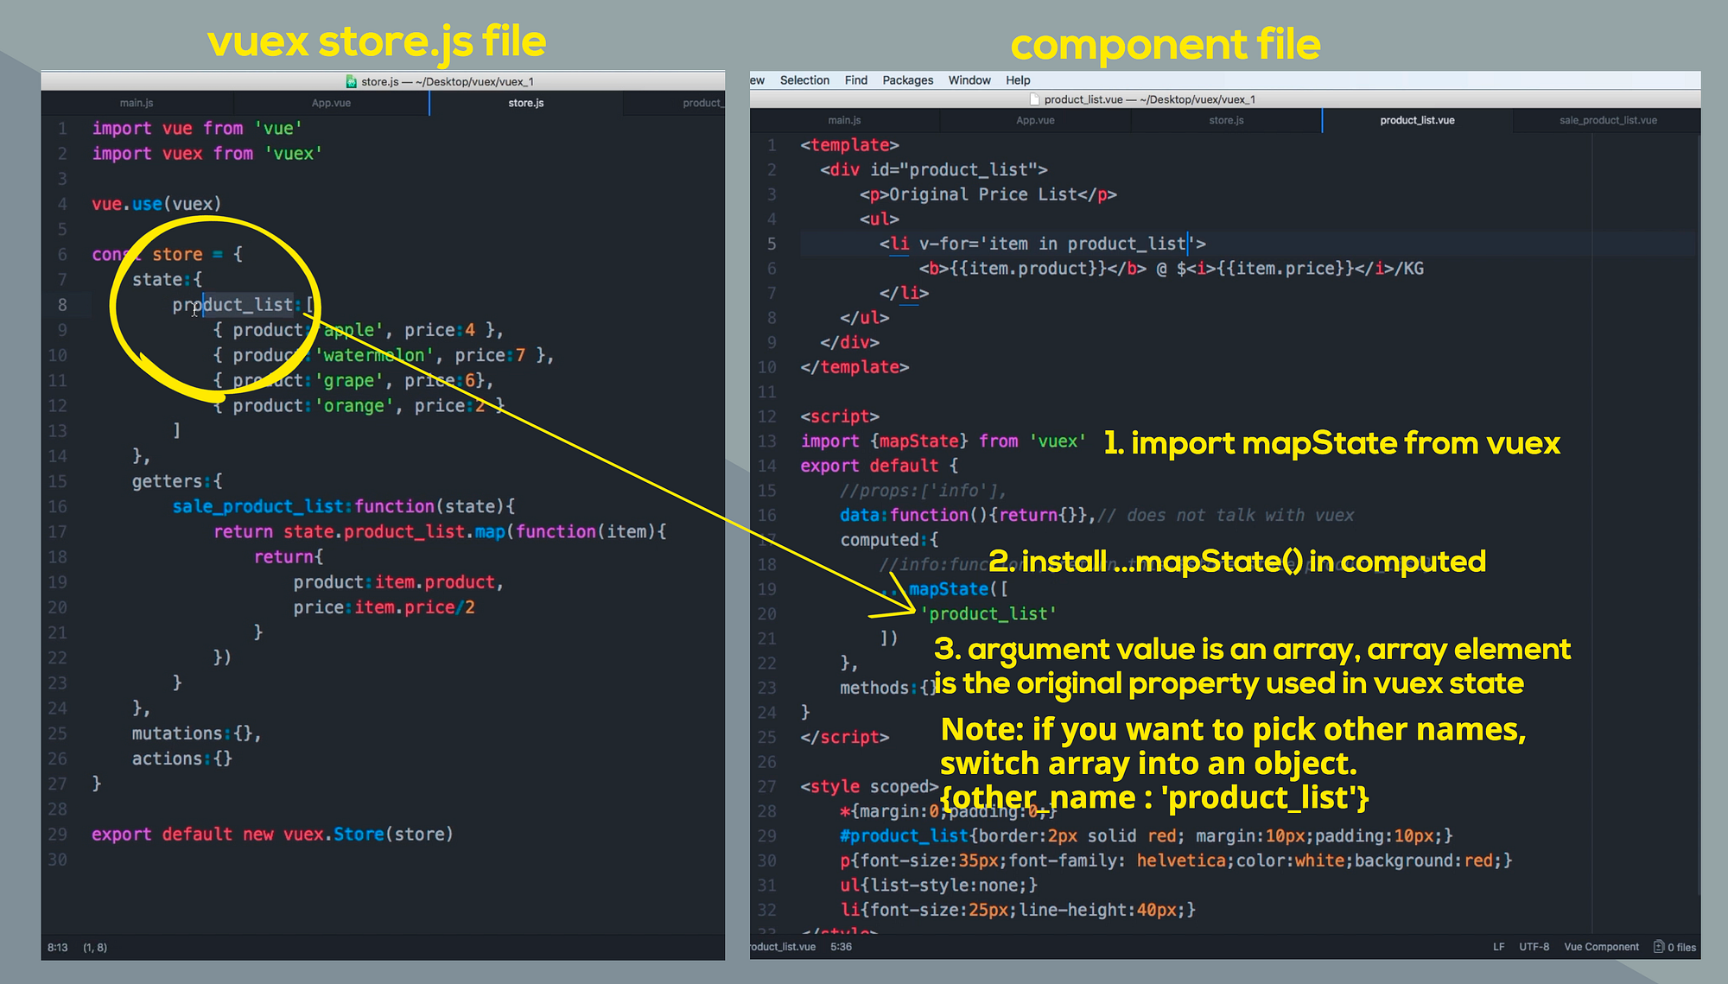This screenshot has height=984, width=1728.
Task: Switch to main.js tab in left editor
Action: point(137,103)
